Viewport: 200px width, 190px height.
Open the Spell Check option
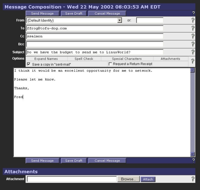click(84, 59)
